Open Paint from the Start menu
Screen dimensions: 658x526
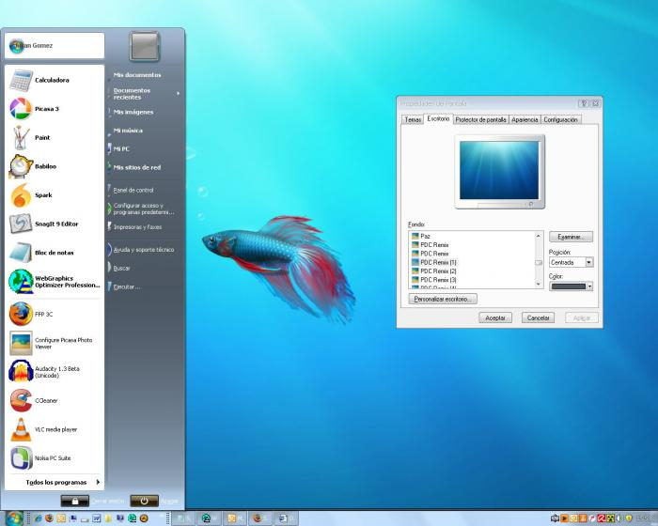(x=55, y=137)
